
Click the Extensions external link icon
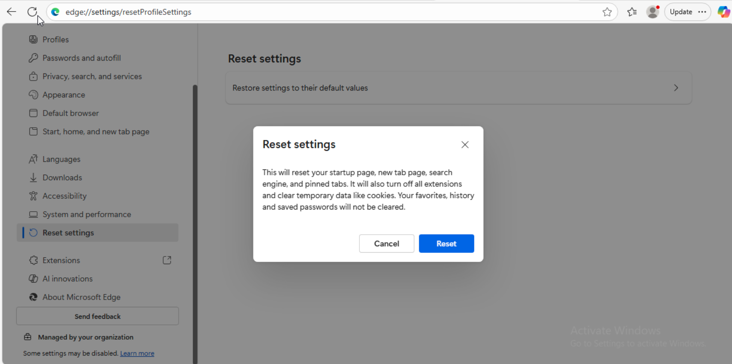click(167, 260)
